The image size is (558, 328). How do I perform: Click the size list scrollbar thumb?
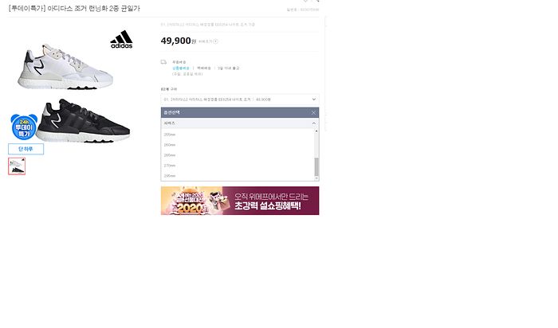click(x=316, y=167)
